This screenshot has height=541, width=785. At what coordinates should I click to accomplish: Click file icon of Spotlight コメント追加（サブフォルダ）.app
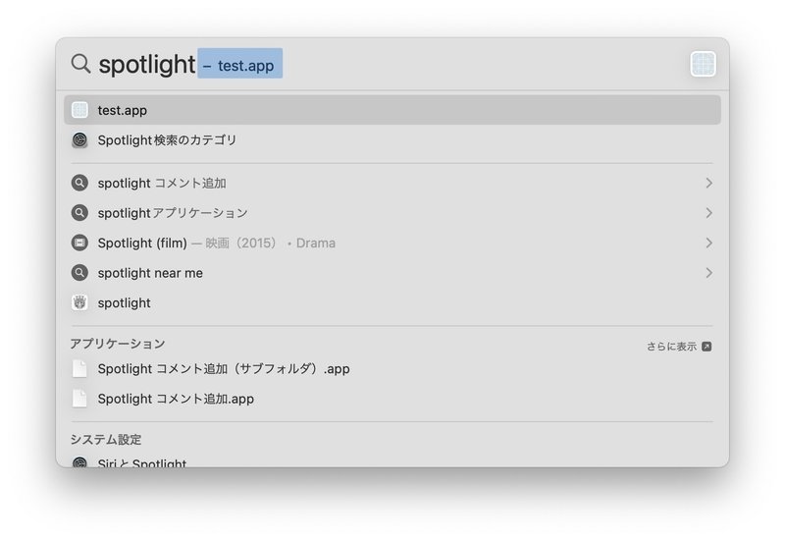pyautogui.click(x=79, y=368)
